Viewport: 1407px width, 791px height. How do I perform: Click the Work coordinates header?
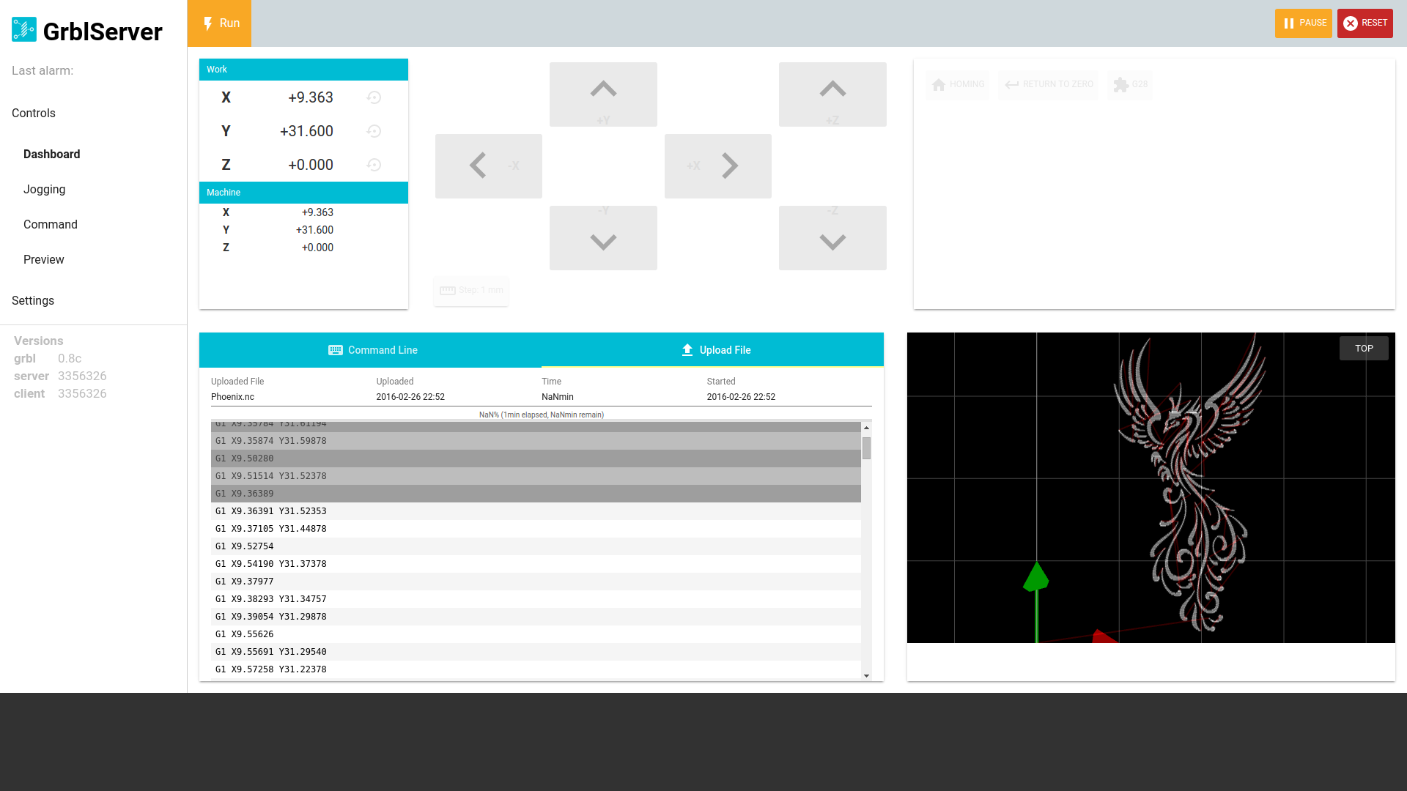click(x=303, y=70)
